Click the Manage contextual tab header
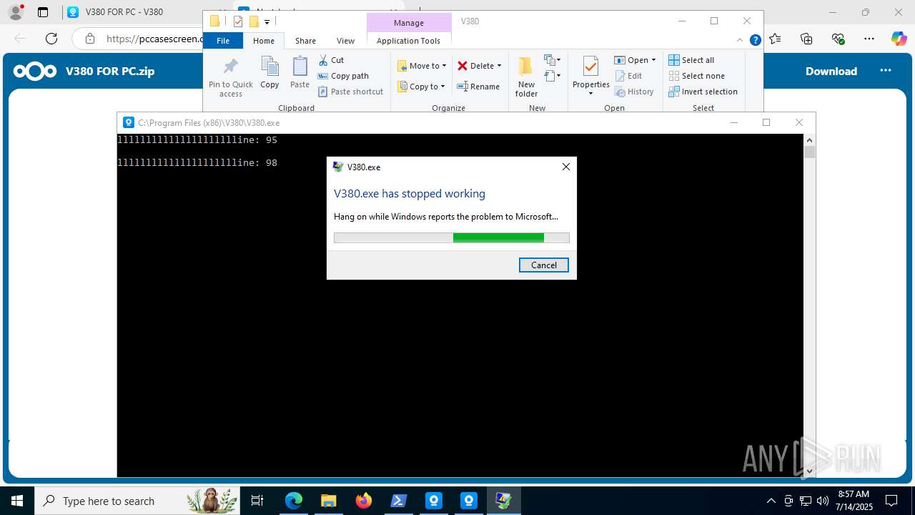Image resolution: width=915 pixels, height=515 pixels. coord(408,23)
